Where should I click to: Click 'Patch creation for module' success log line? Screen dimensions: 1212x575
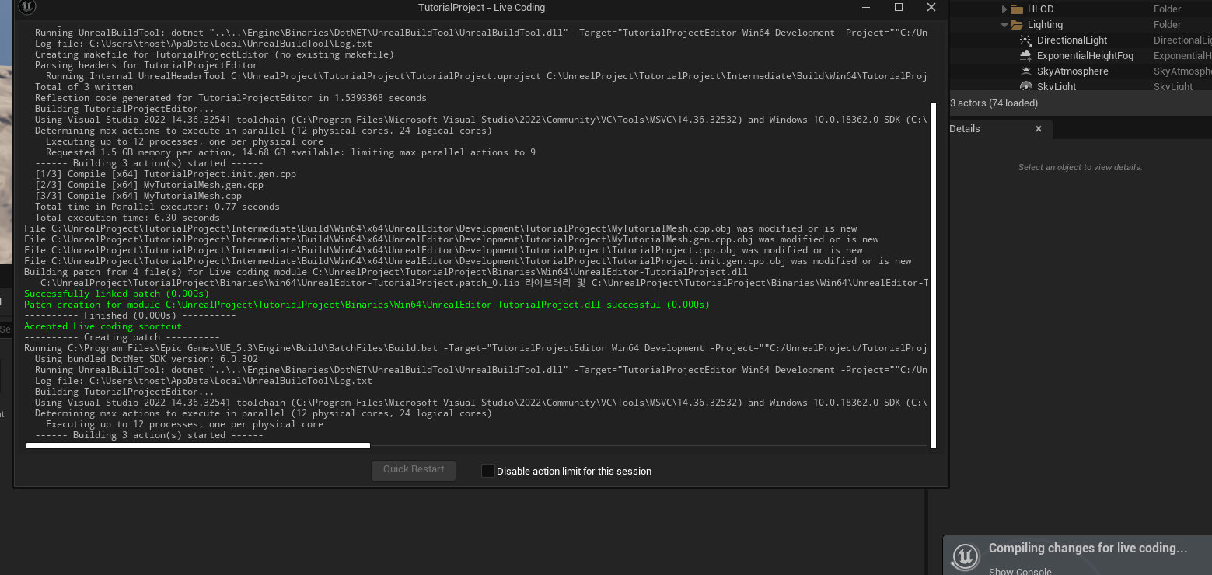click(367, 305)
